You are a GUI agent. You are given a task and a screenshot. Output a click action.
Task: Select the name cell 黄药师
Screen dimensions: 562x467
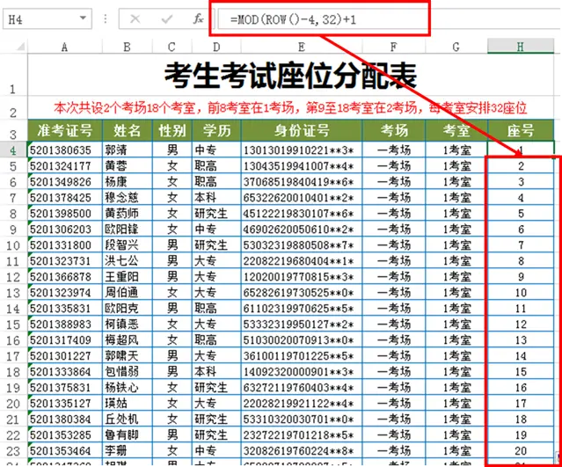(x=128, y=213)
